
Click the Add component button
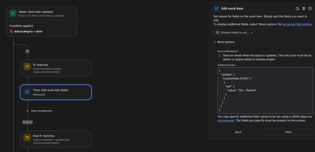(38, 111)
